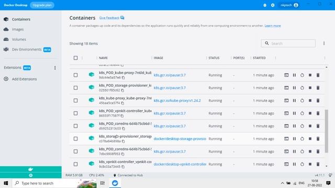Restart k8s_kube-proxy_kube-proxy container
The image size is (335, 188).
tap(302, 100)
